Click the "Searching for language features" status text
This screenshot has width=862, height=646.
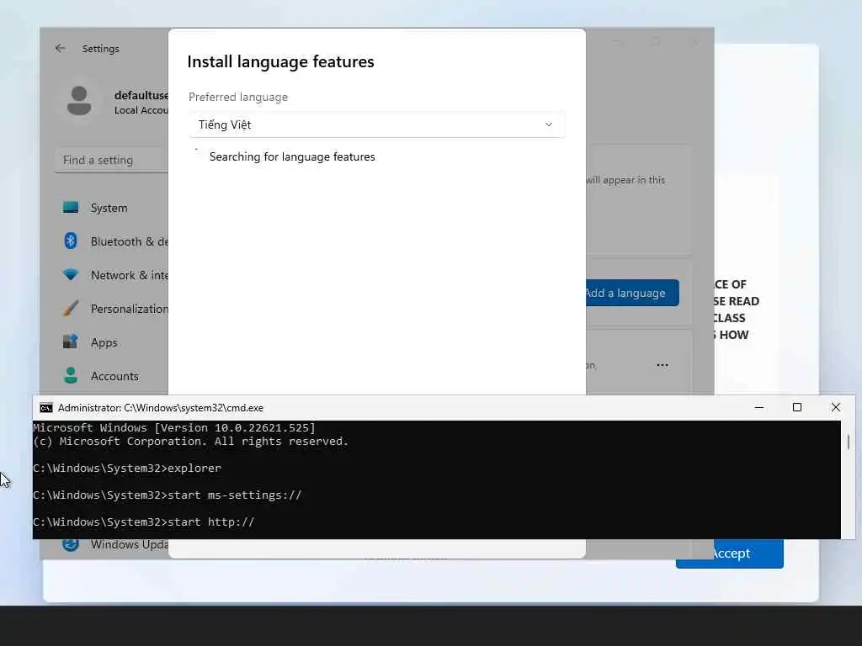[292, 157]
